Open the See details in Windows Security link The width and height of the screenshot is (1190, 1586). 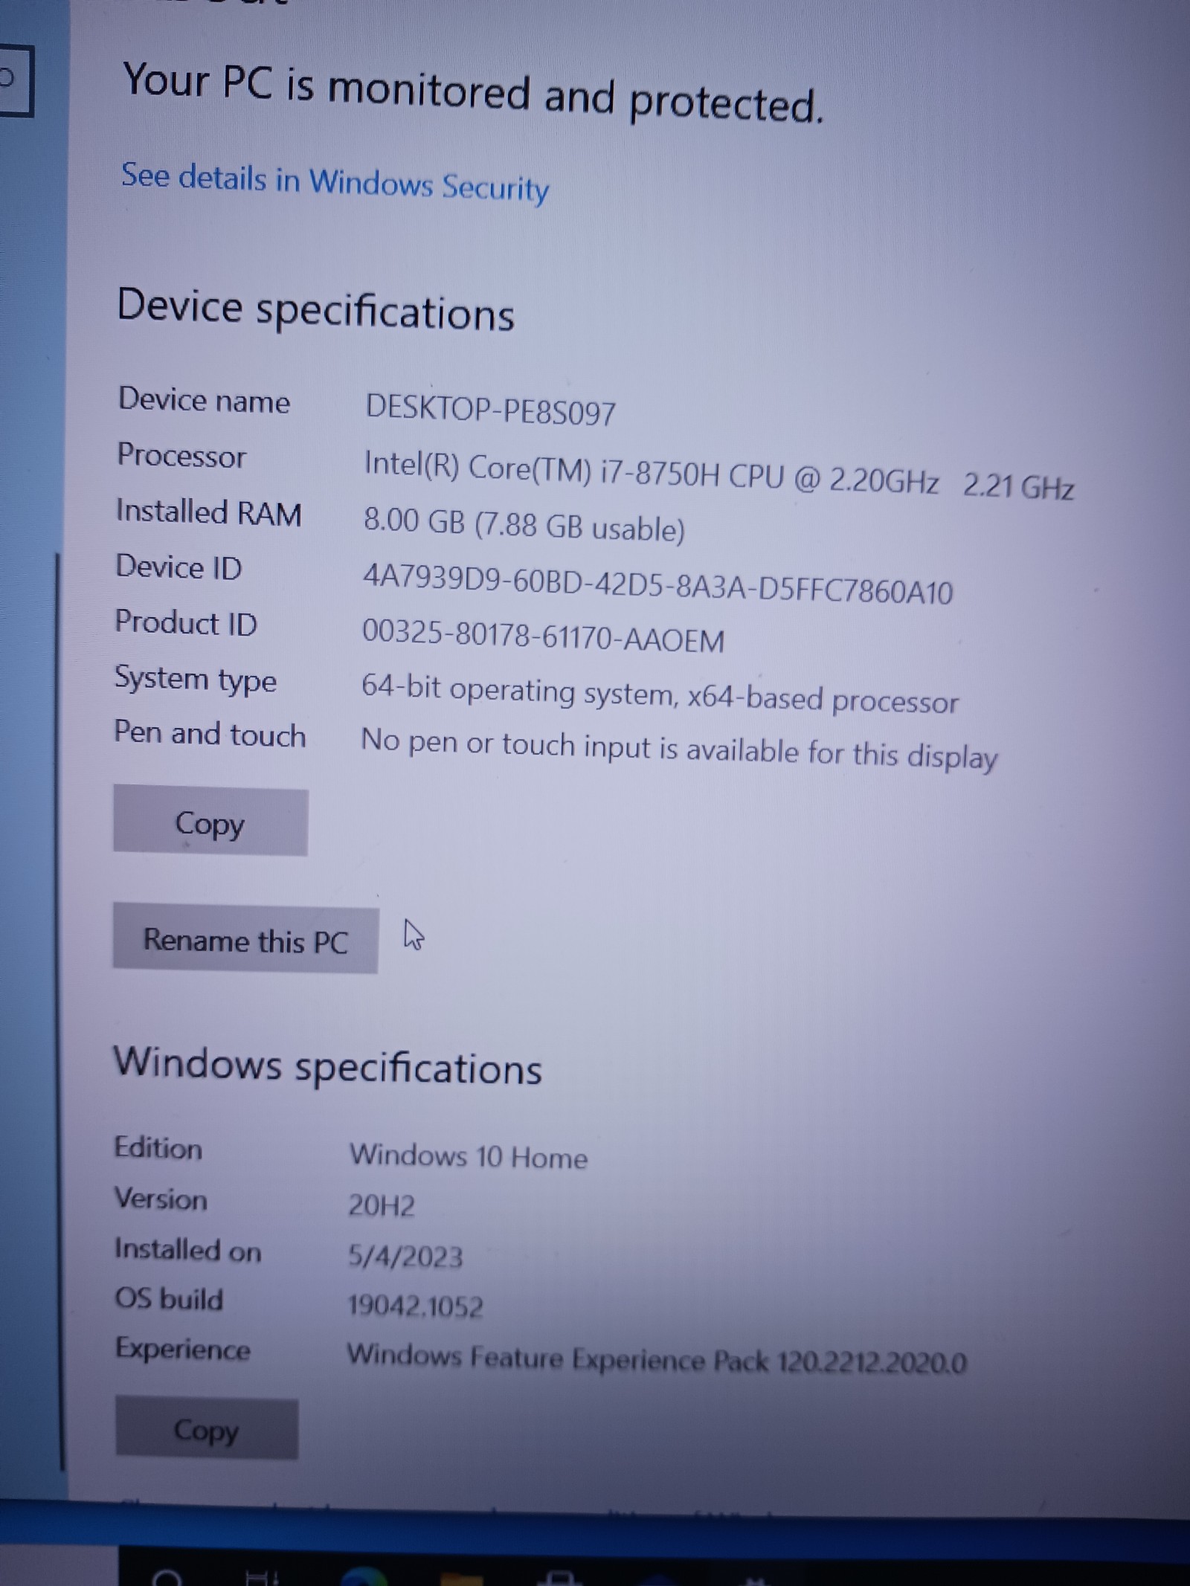click(x=335, y=183)
